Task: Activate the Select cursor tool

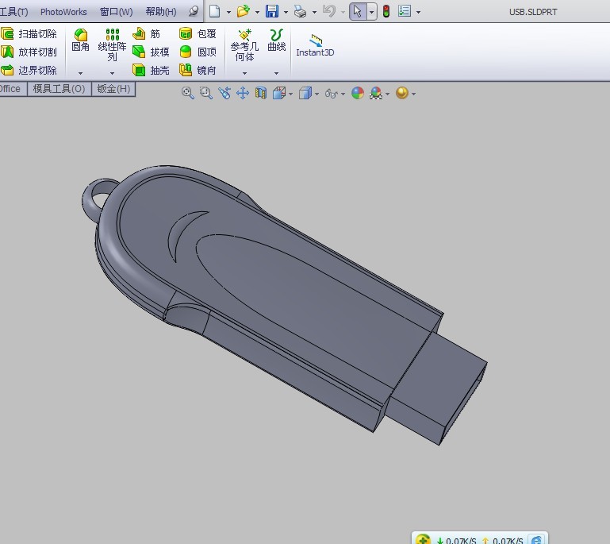Action: pos(358,11)
